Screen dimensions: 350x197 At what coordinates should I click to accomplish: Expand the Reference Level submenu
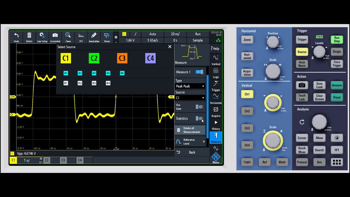(190, 141)
